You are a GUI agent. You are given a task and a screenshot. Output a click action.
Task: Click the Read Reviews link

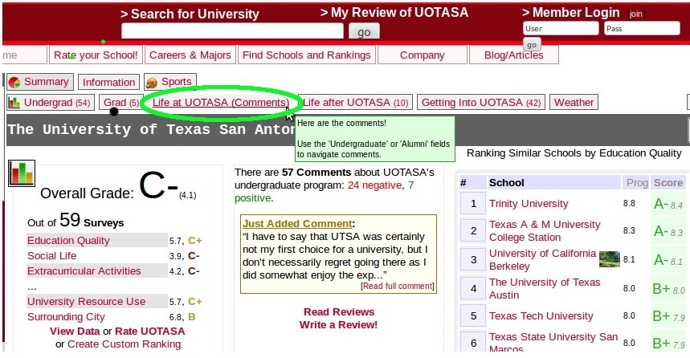[339, 311]
